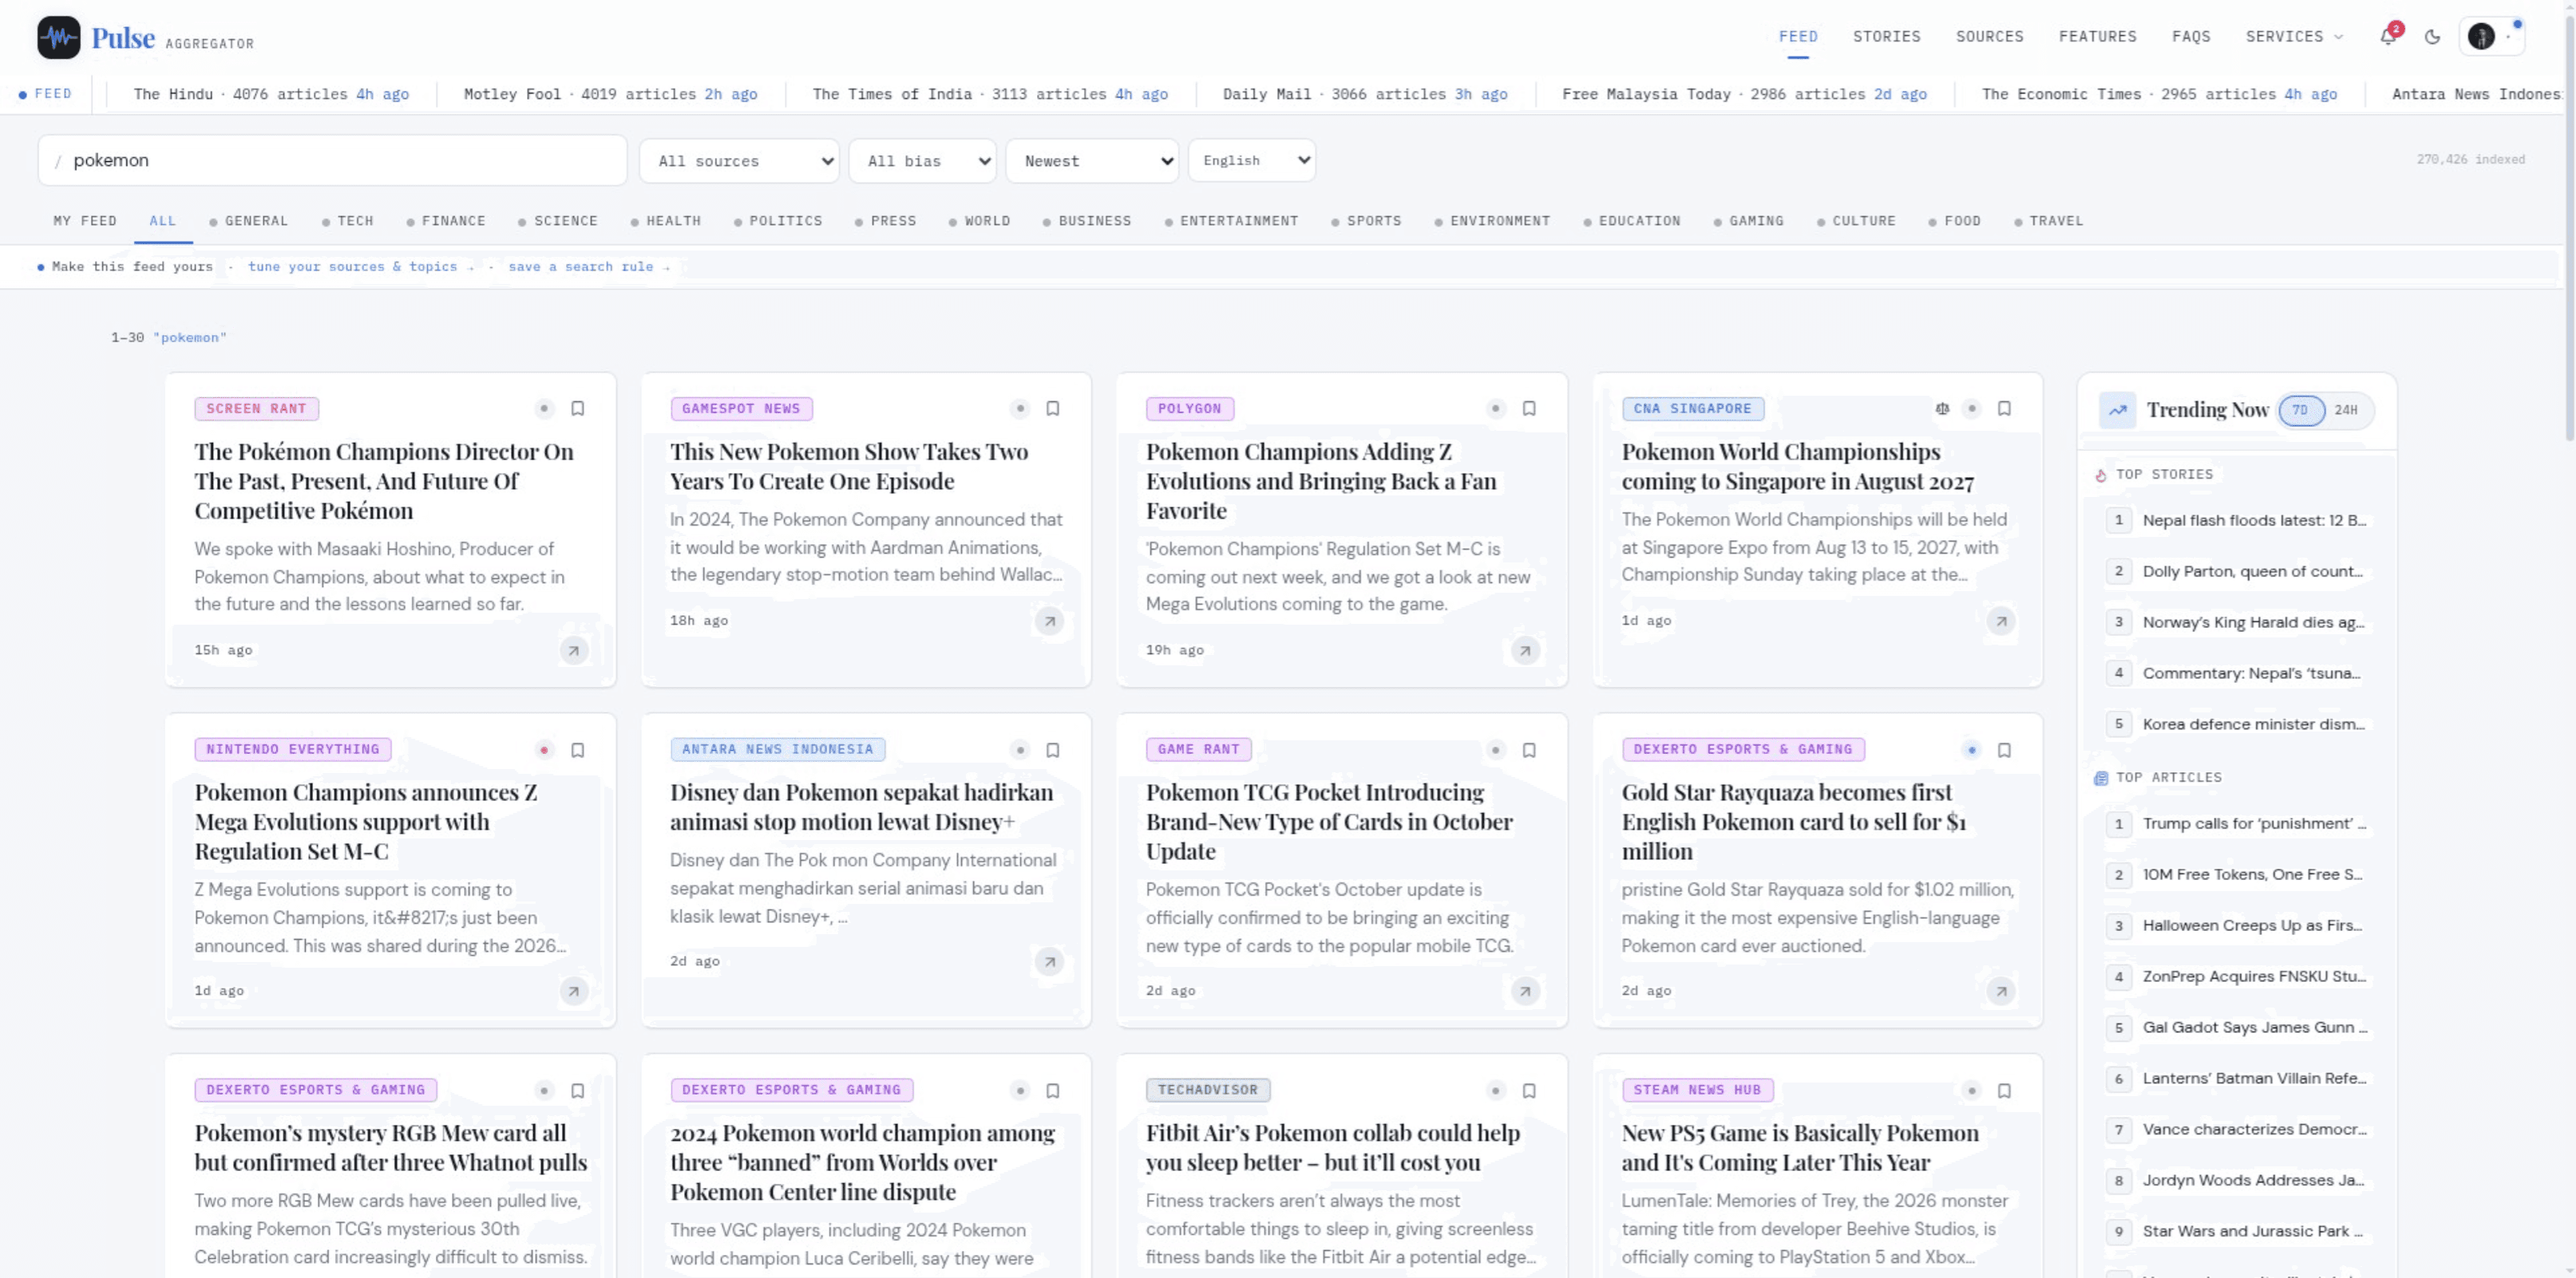Click the Screen Rant source tag

pos(256,408)
